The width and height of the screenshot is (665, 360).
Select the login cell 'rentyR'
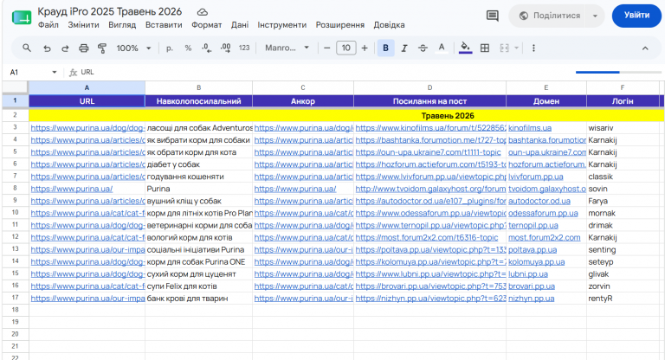click(x=623, y=298)
